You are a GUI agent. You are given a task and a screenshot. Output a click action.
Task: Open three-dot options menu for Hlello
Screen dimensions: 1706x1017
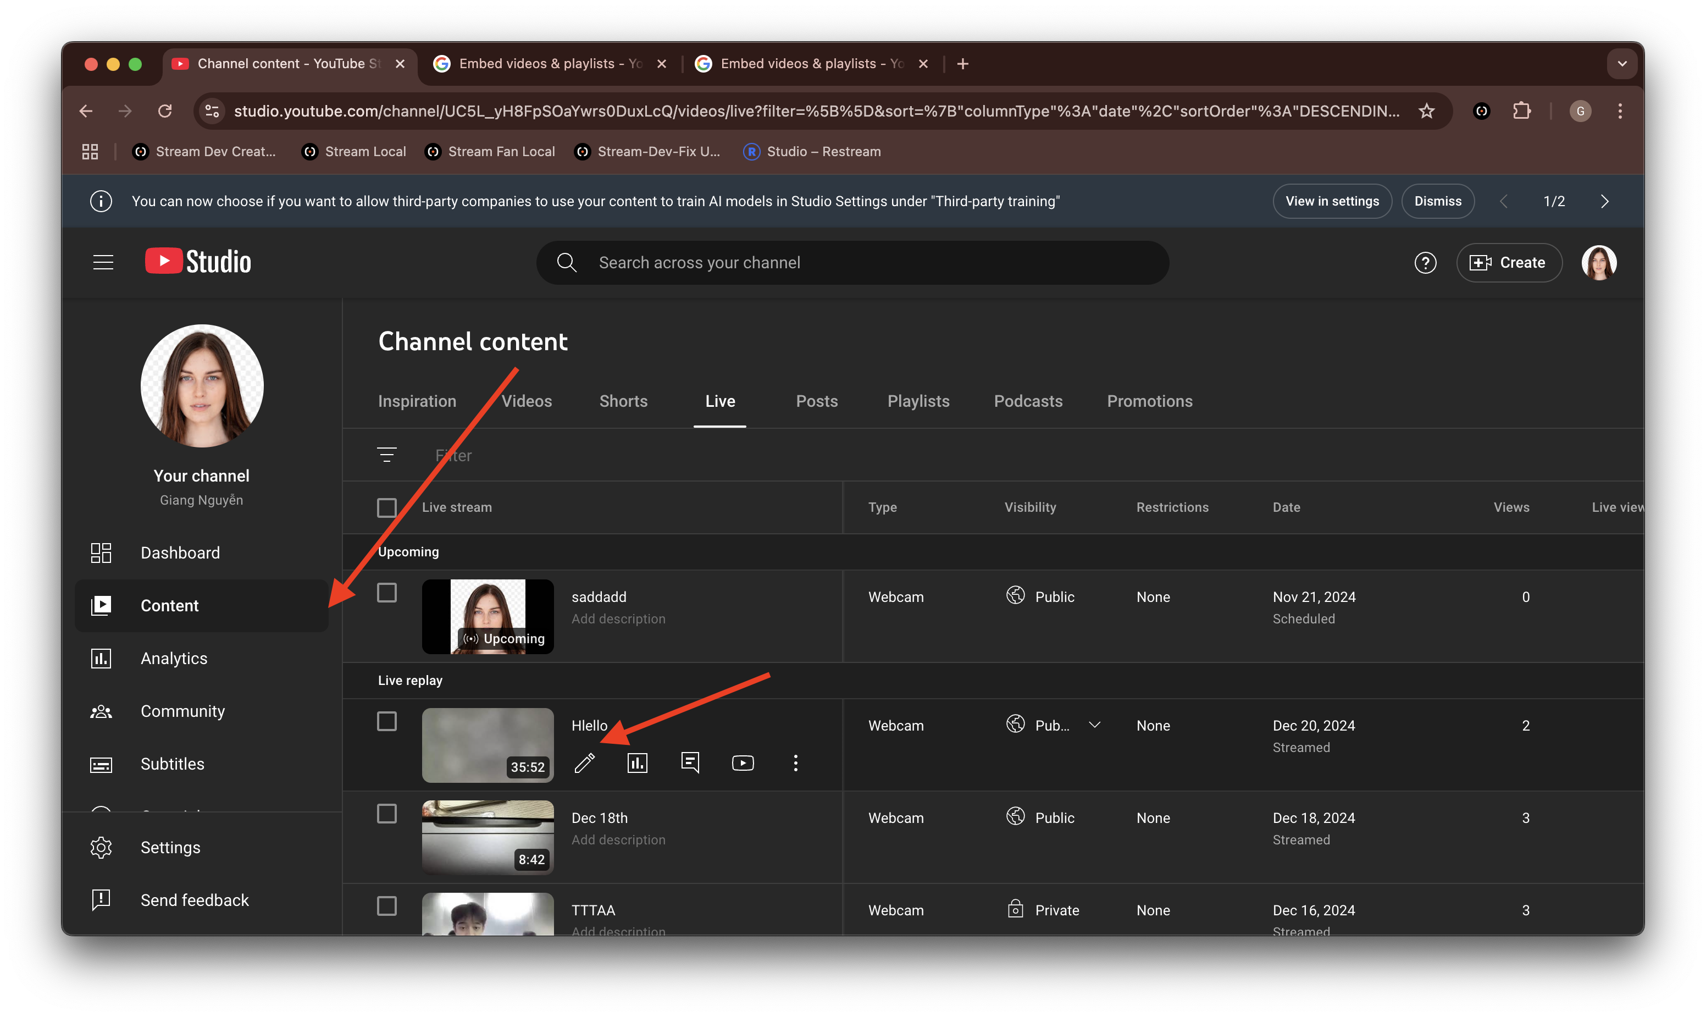pos(795,763)
